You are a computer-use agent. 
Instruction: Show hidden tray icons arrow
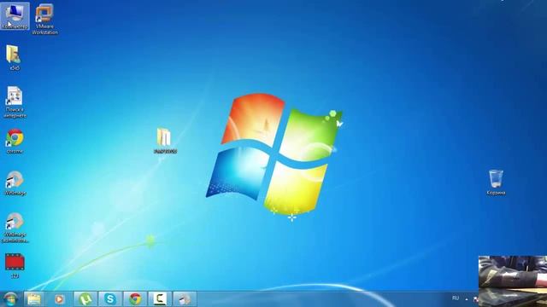[x=467, y=299]
